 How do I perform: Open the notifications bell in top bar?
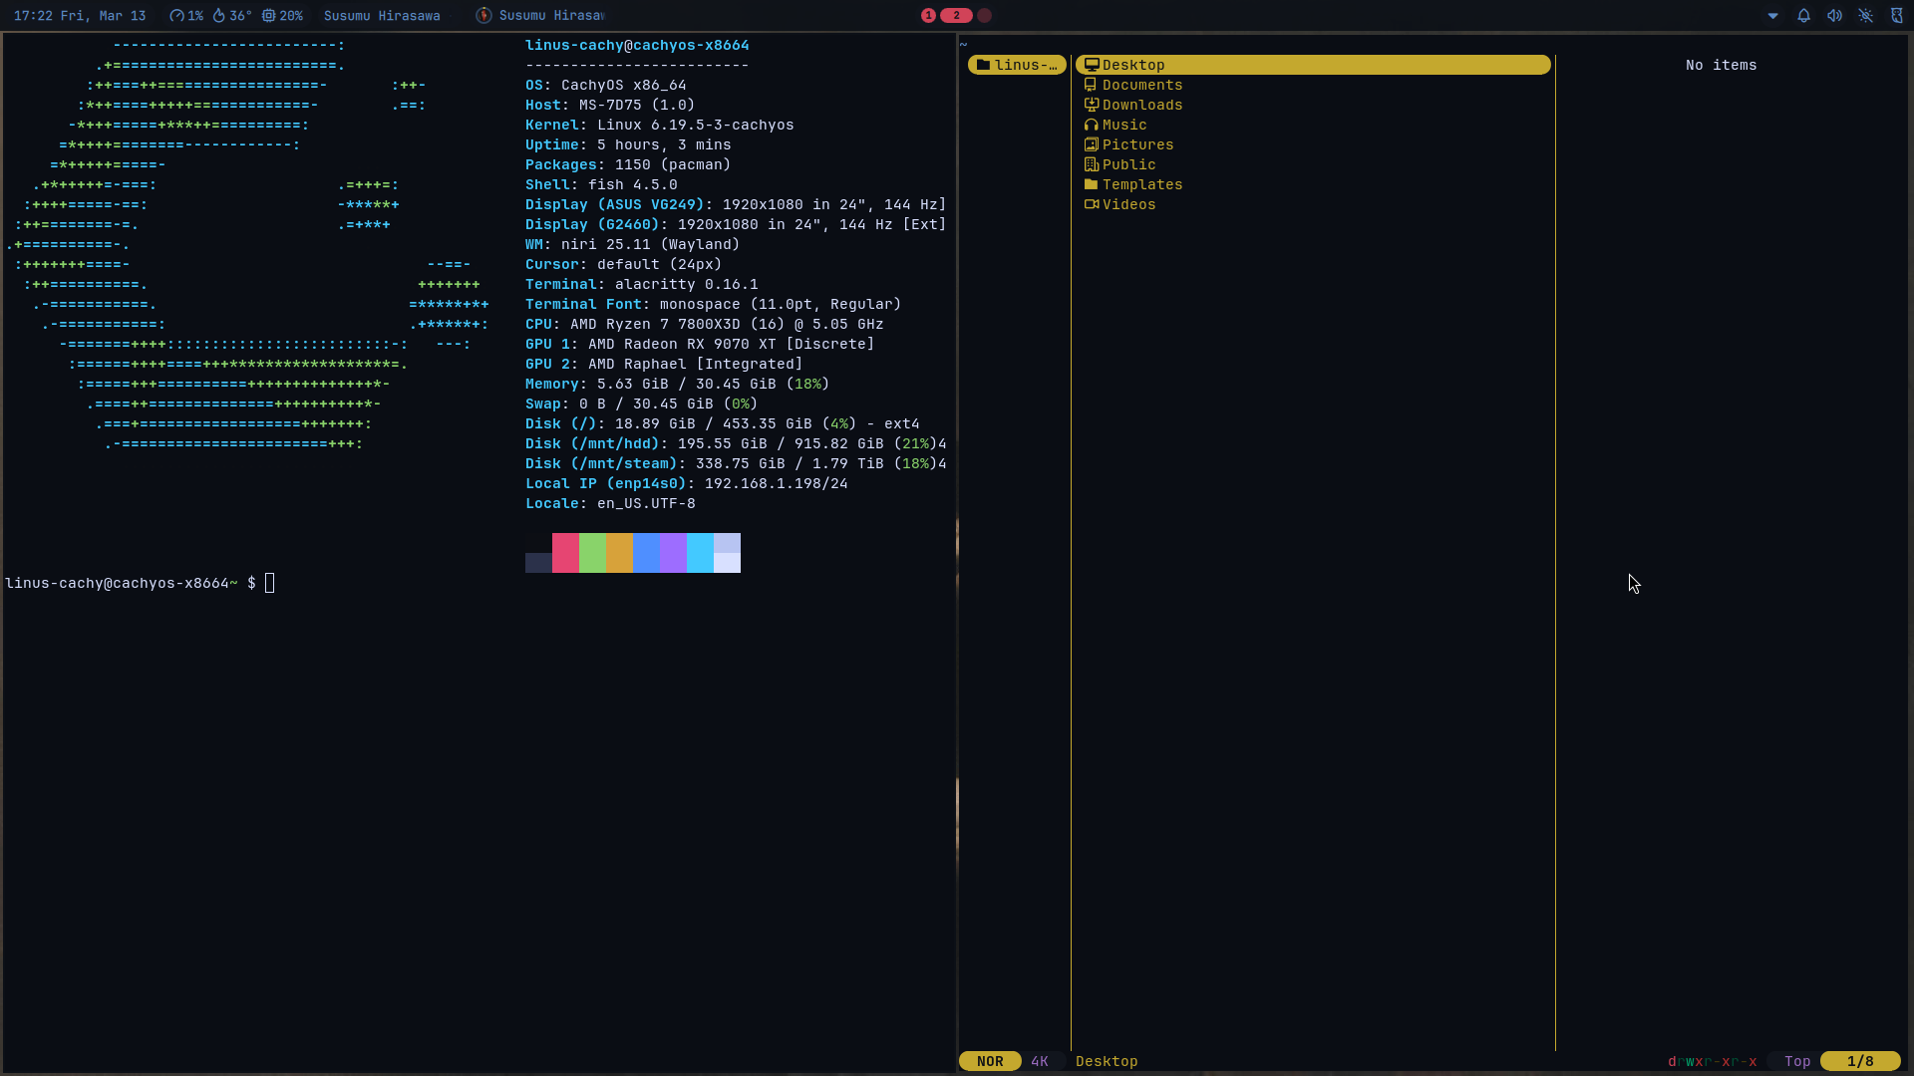coord(1803,16)
